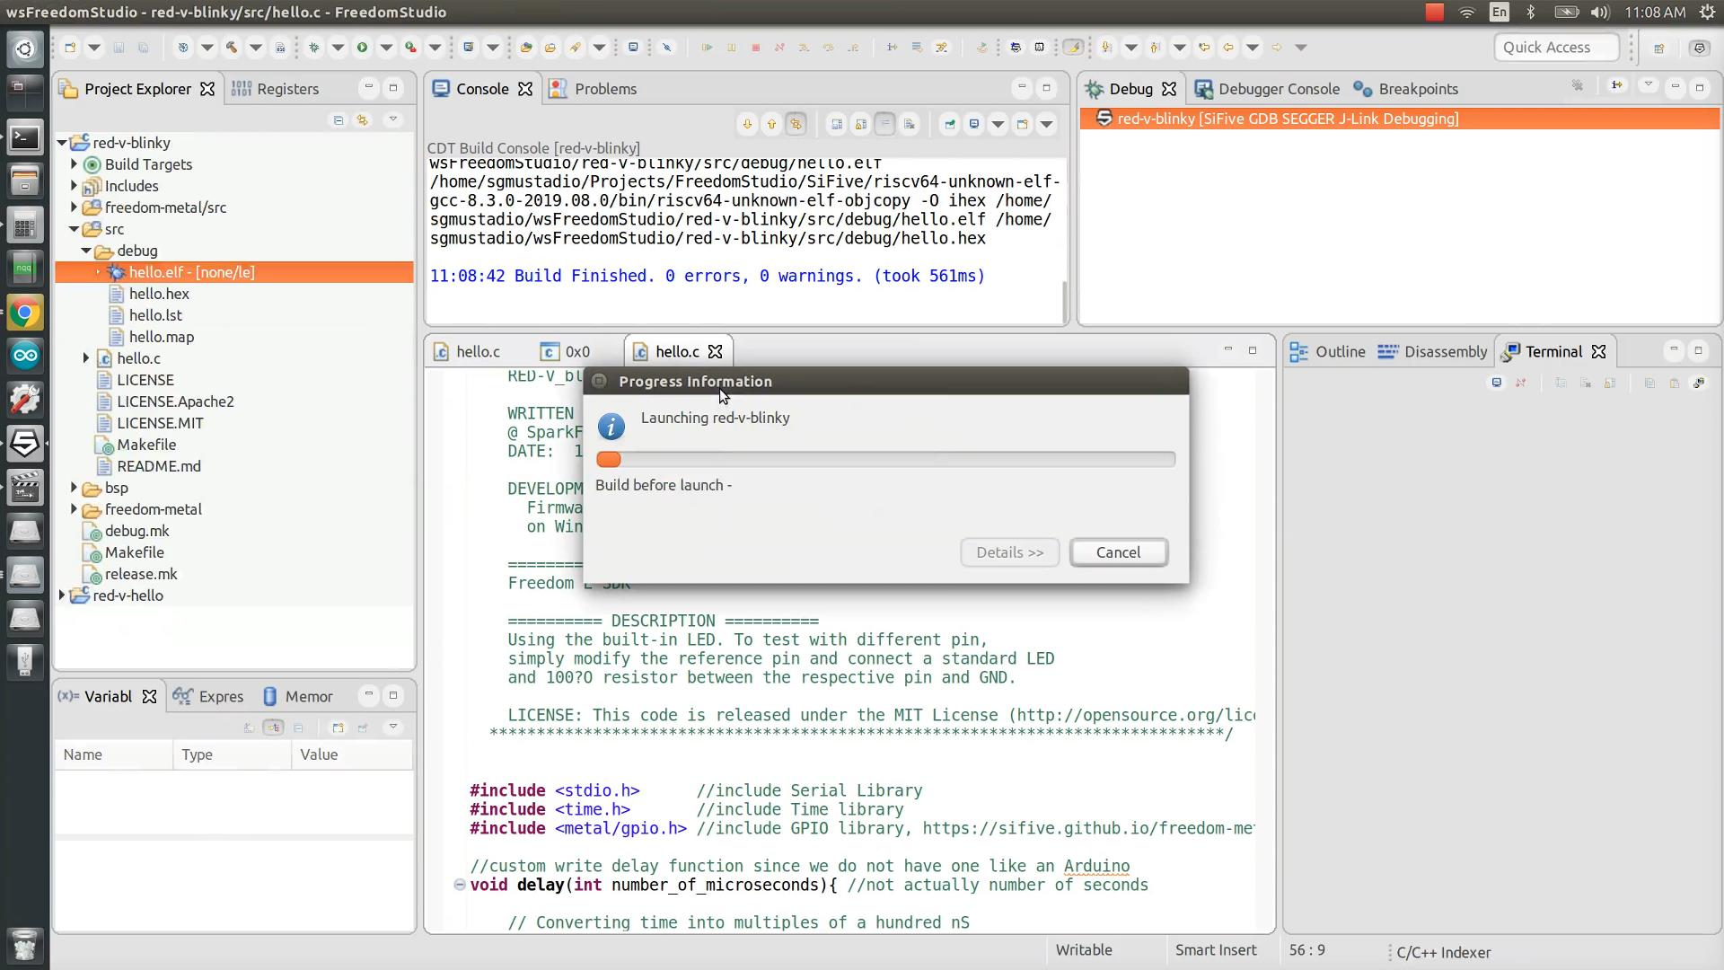Toggle word wrap in the Console view

[884, 124]
